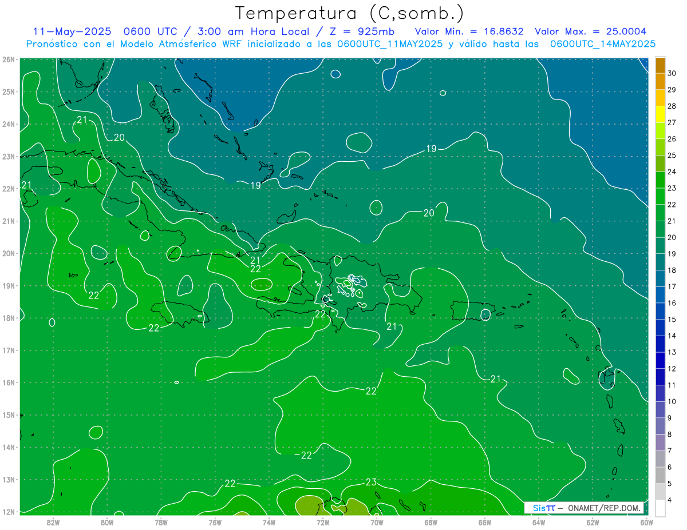
Task: Click legend value '13'
Action: point(672,352)
